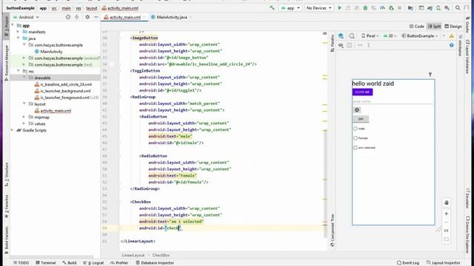Collapse all in Project panel
Image resolution: width=474 pixels, height=266 pixels.
point(77,17)
